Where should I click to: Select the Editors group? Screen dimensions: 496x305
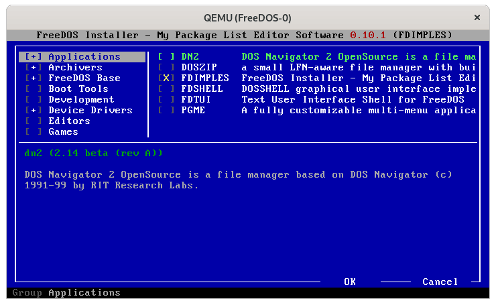69,121
